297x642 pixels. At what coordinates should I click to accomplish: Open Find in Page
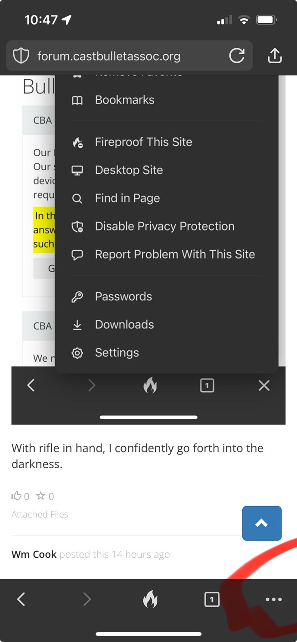166,198
